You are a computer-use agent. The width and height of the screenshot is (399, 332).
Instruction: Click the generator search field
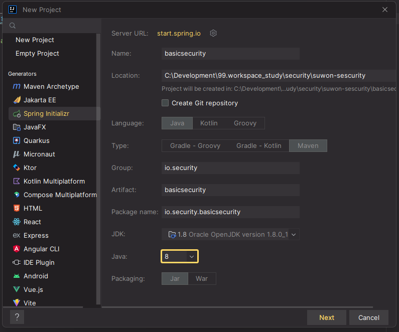[52, 26]
